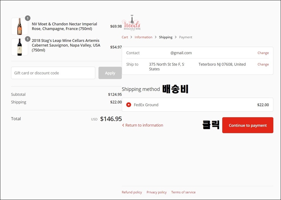
Task: Click the 2018 Stag's Leap Artemis product name
Action: (66, 45)
